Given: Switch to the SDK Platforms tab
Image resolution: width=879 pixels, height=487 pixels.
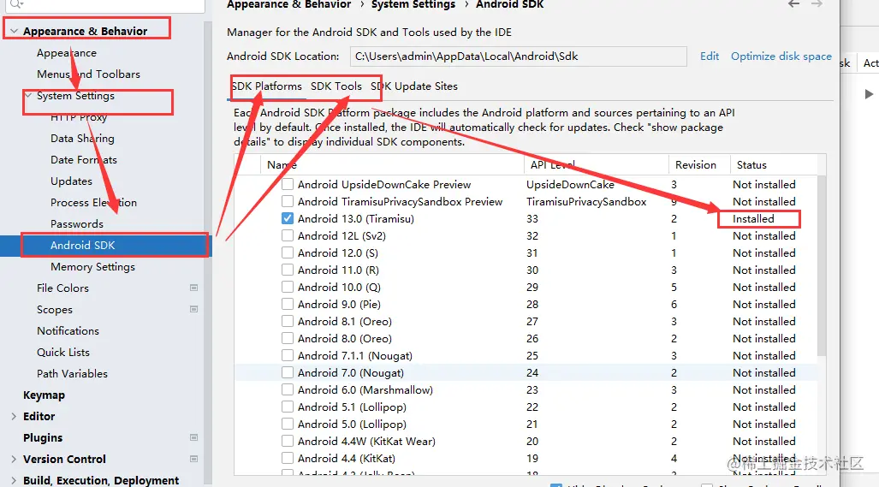Looking at the screenshot, I should 266,86.
